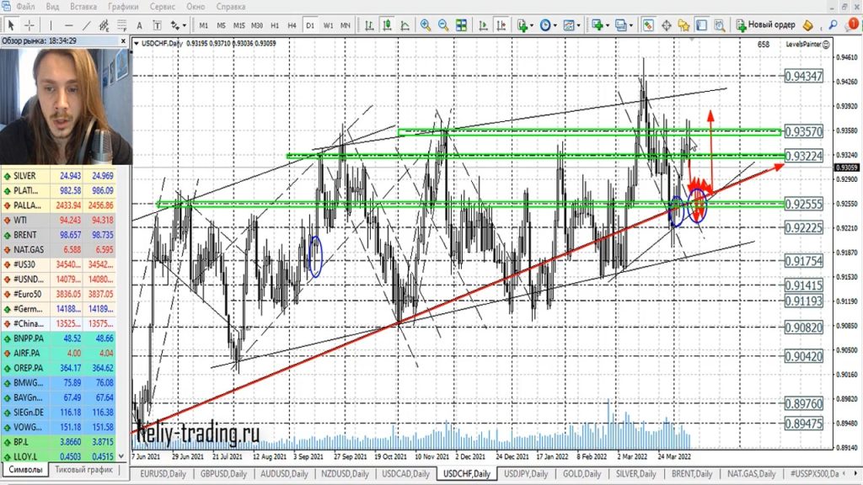Expand the indicators list dropdown arrow
The height and width of the screenshot is (485, 863).
click(533, 25)
